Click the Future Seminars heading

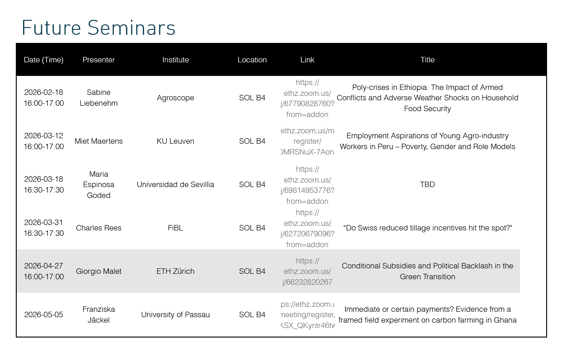pyautogui.click(x=98, y=28)
